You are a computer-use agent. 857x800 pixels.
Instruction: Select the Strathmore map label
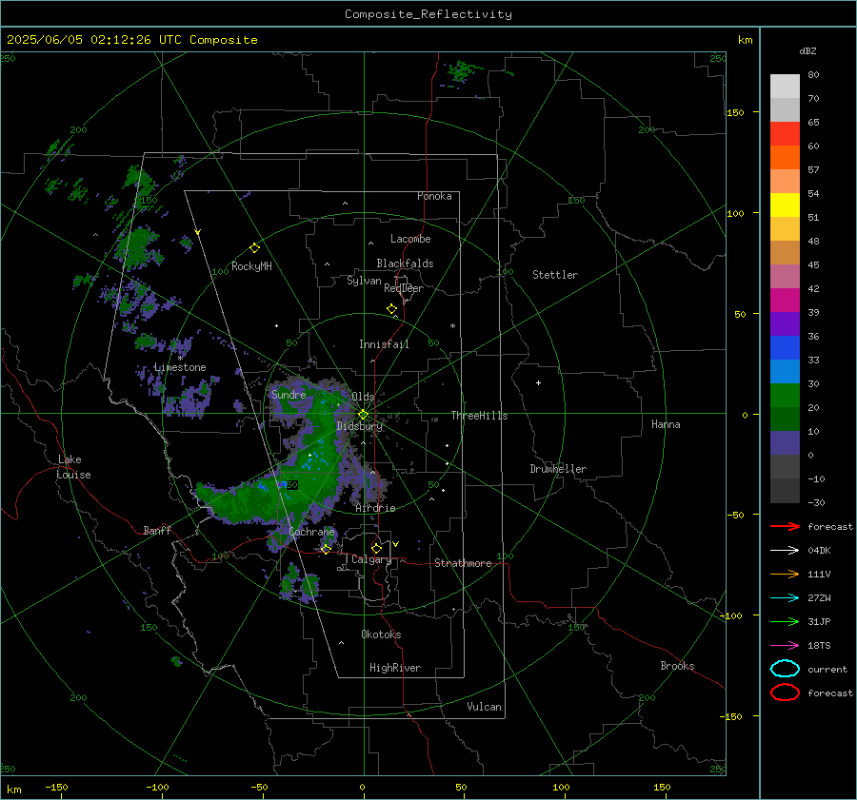[x=463, y=563]
